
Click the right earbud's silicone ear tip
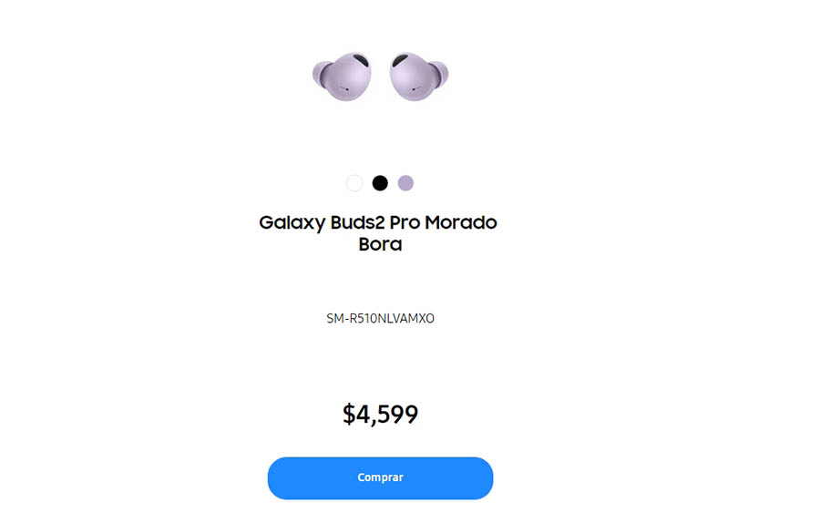coord(440,73)
